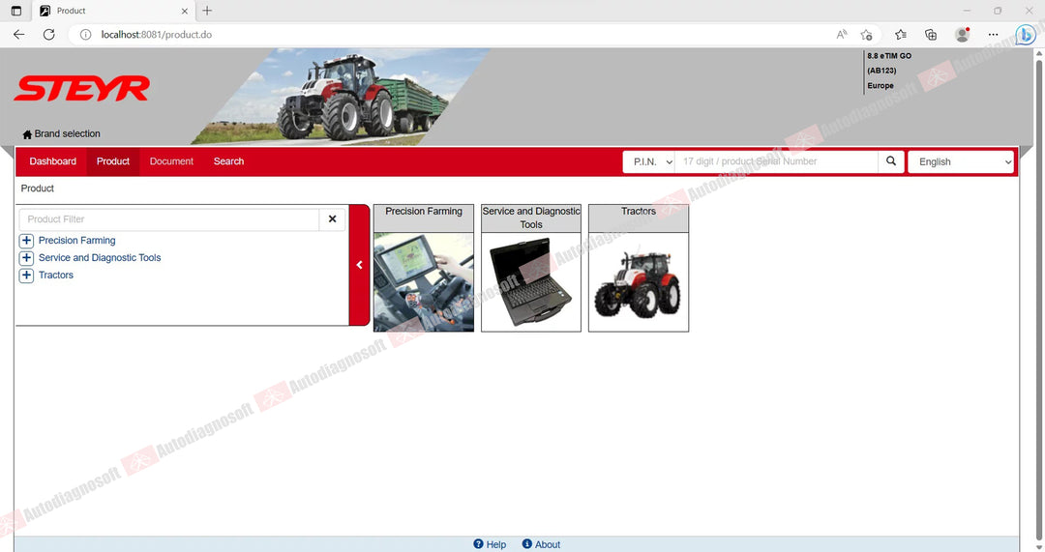The image size is (1045, 552).
Task: Click the (AB123) dealer code text
Action: point(881,71)
